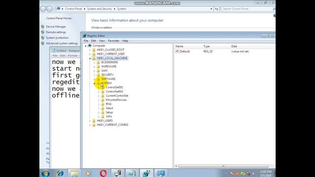Open the Favorites menu in Registry Editor
The width and height of the screenshot is (315, 177).
coord(114,41)
